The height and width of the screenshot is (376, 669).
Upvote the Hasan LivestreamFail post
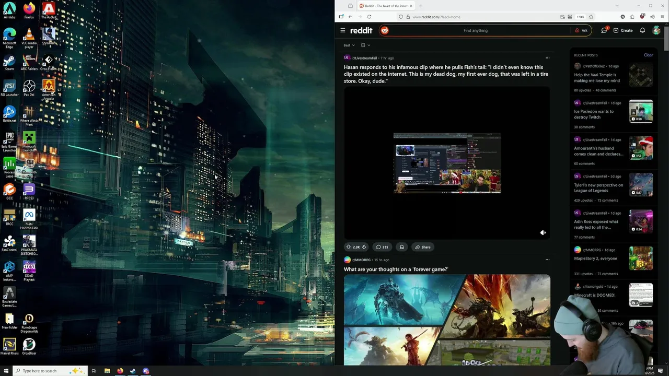click(349, 247)
